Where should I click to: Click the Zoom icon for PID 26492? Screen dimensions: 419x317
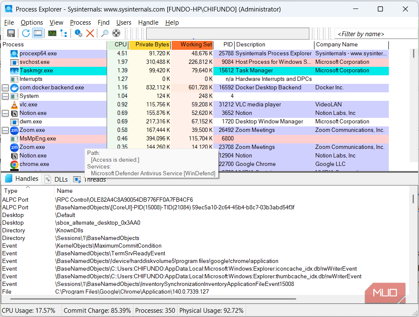pyautogui.click(x=14, y=130)
